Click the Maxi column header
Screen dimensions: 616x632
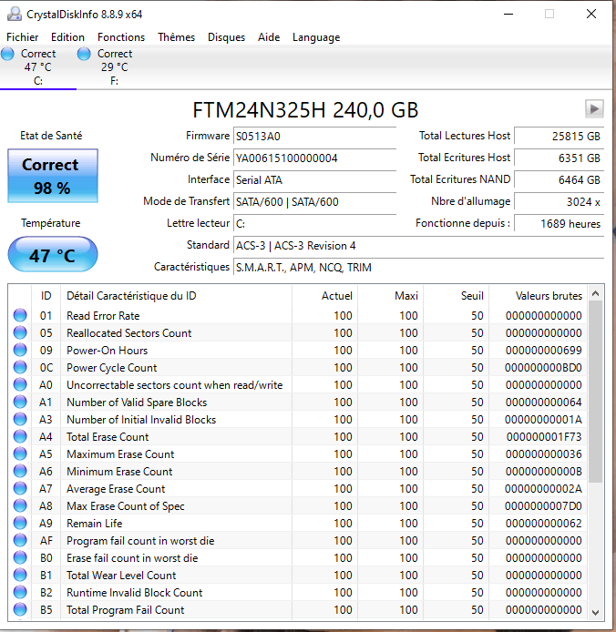pos(391,296)
